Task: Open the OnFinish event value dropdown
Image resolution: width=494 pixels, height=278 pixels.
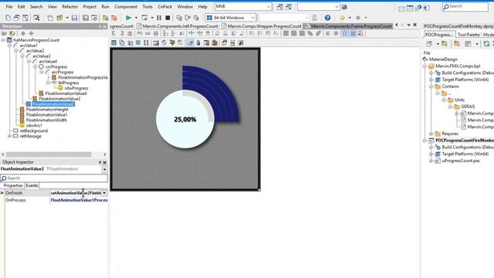Action: click(104, 192)
